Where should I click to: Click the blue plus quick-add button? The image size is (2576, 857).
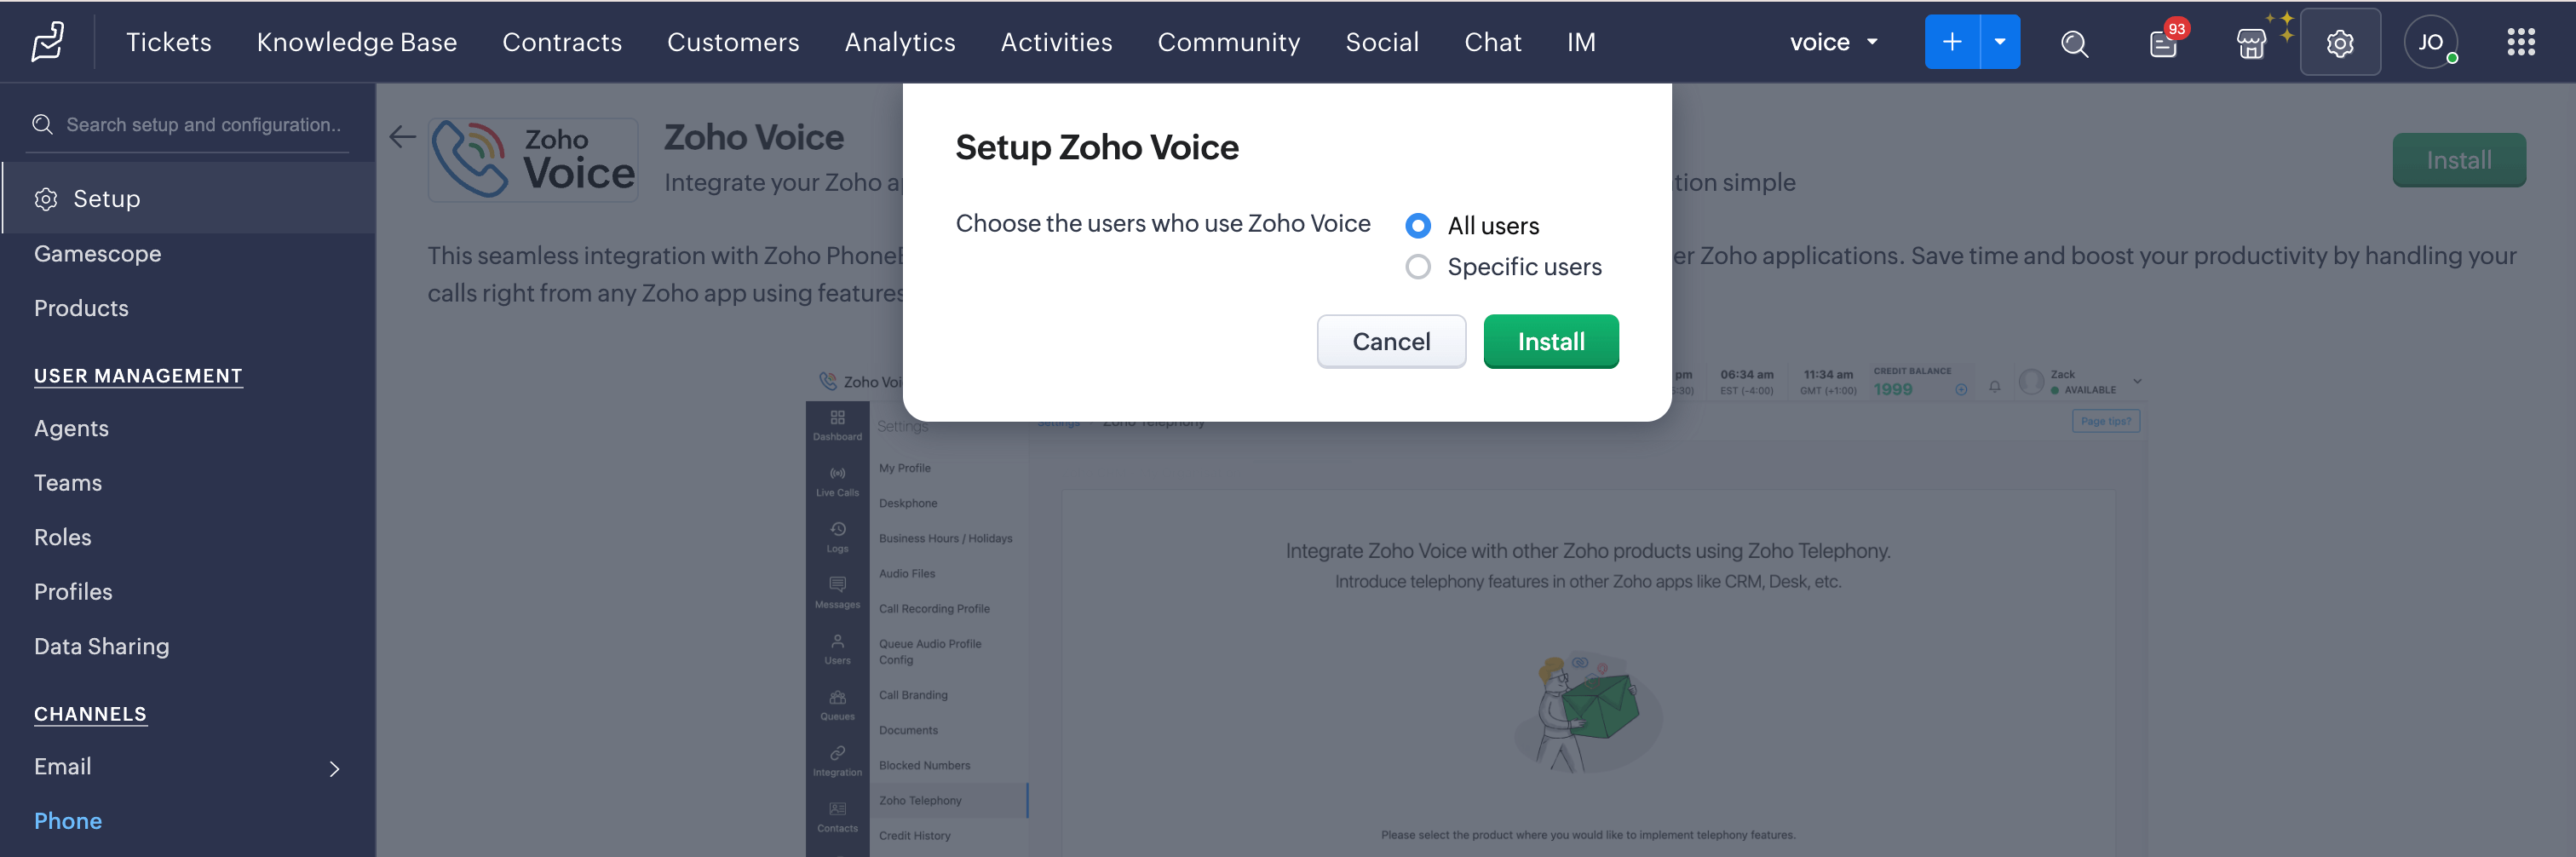(x=1951, y=42)
